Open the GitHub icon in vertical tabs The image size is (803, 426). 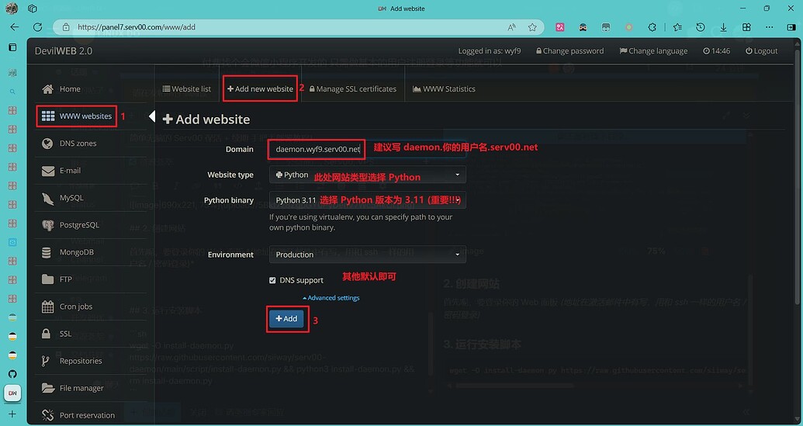click(x=12, y=374)
